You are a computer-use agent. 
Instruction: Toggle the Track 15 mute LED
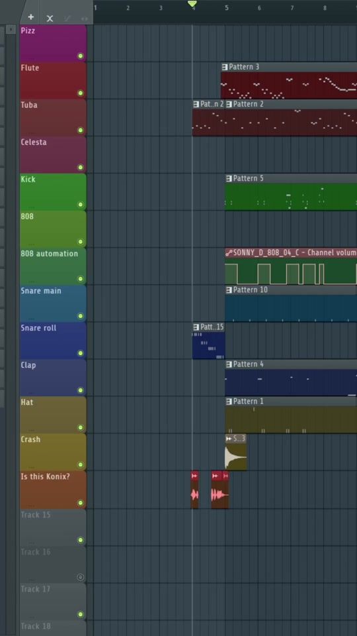(80, 541)
